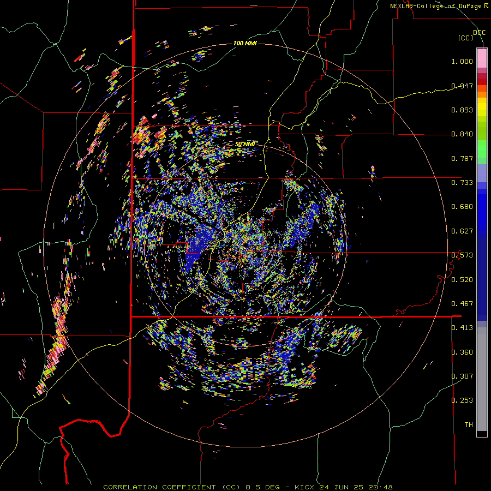Image resolution: width=491 pixels, height=491 pixels.
Task: Select the 0.253 value on the color scale
Action: point(462,400)
